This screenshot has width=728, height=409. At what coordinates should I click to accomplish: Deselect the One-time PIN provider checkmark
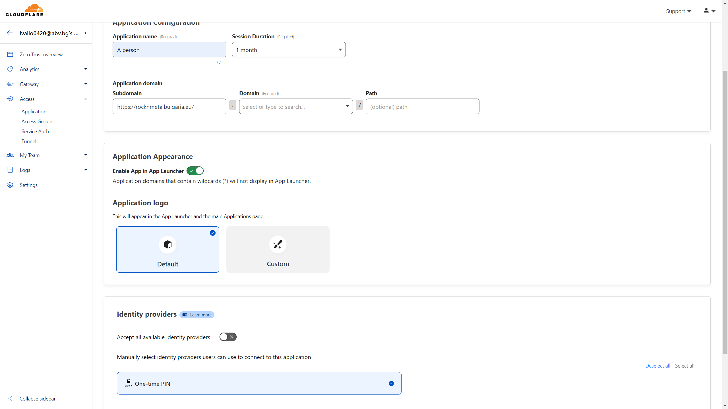tap(391, 383)
